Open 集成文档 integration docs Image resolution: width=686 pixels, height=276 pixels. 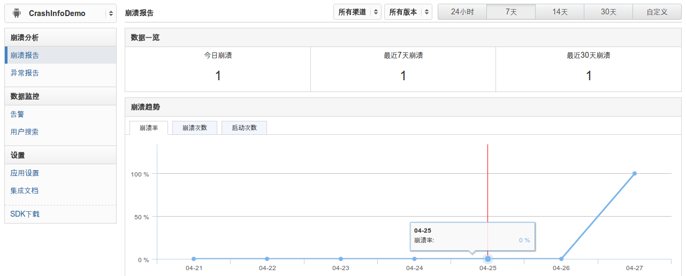[x=25, y=190]
